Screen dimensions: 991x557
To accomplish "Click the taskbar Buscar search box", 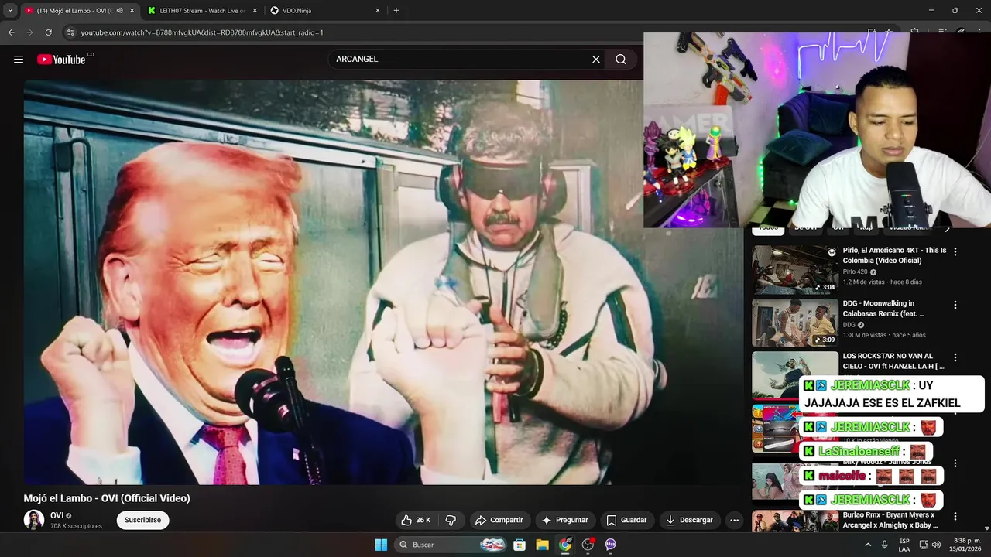I will coord(452,545).
